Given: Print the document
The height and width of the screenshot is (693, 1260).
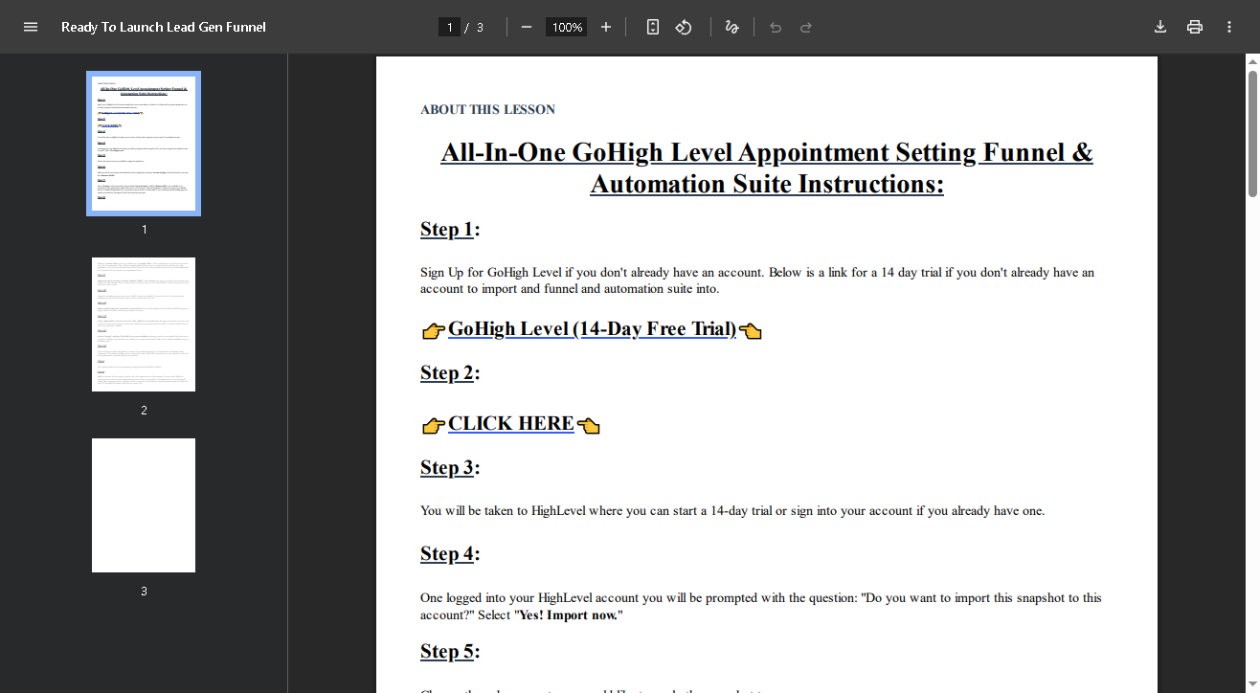Looking at the screenshot, I should pos(1195,27).
